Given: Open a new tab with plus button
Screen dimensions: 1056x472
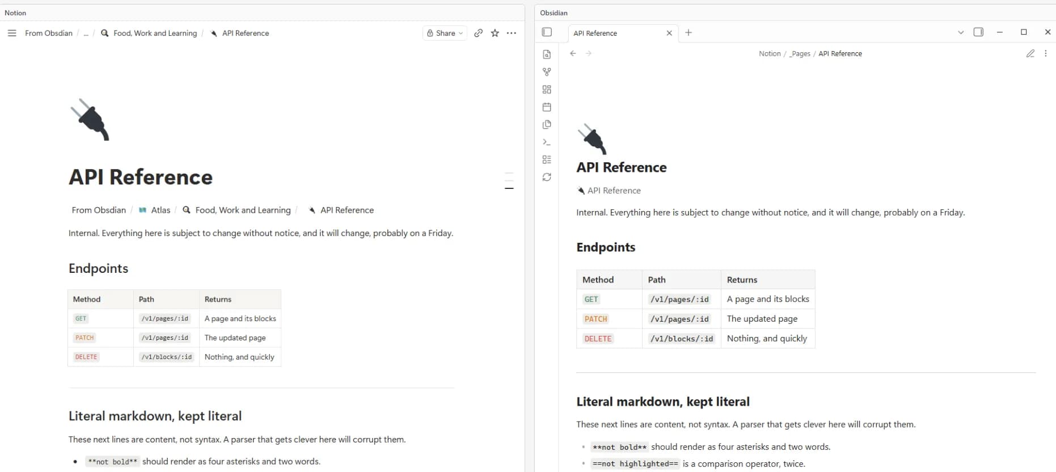Looking at the screenshot, I should click(688, 32).
